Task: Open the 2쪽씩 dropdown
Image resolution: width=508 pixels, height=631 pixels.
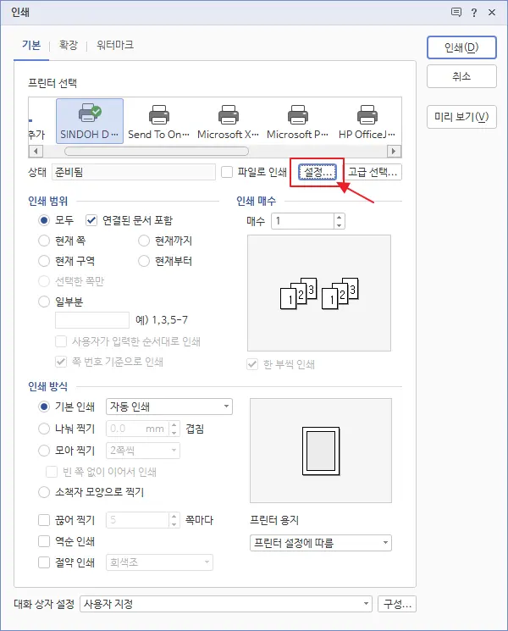Action: pos(143,451)
